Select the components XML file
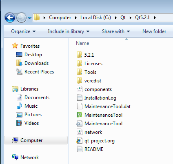 94,89
